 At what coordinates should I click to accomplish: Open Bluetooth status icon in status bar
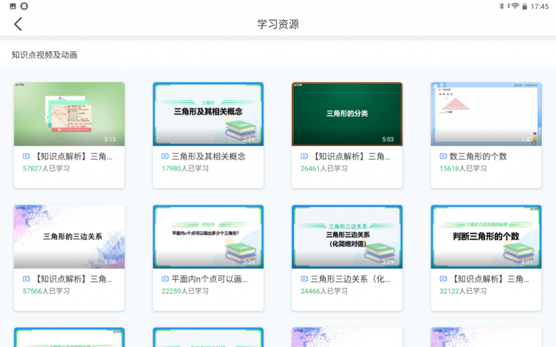[502, 6]
